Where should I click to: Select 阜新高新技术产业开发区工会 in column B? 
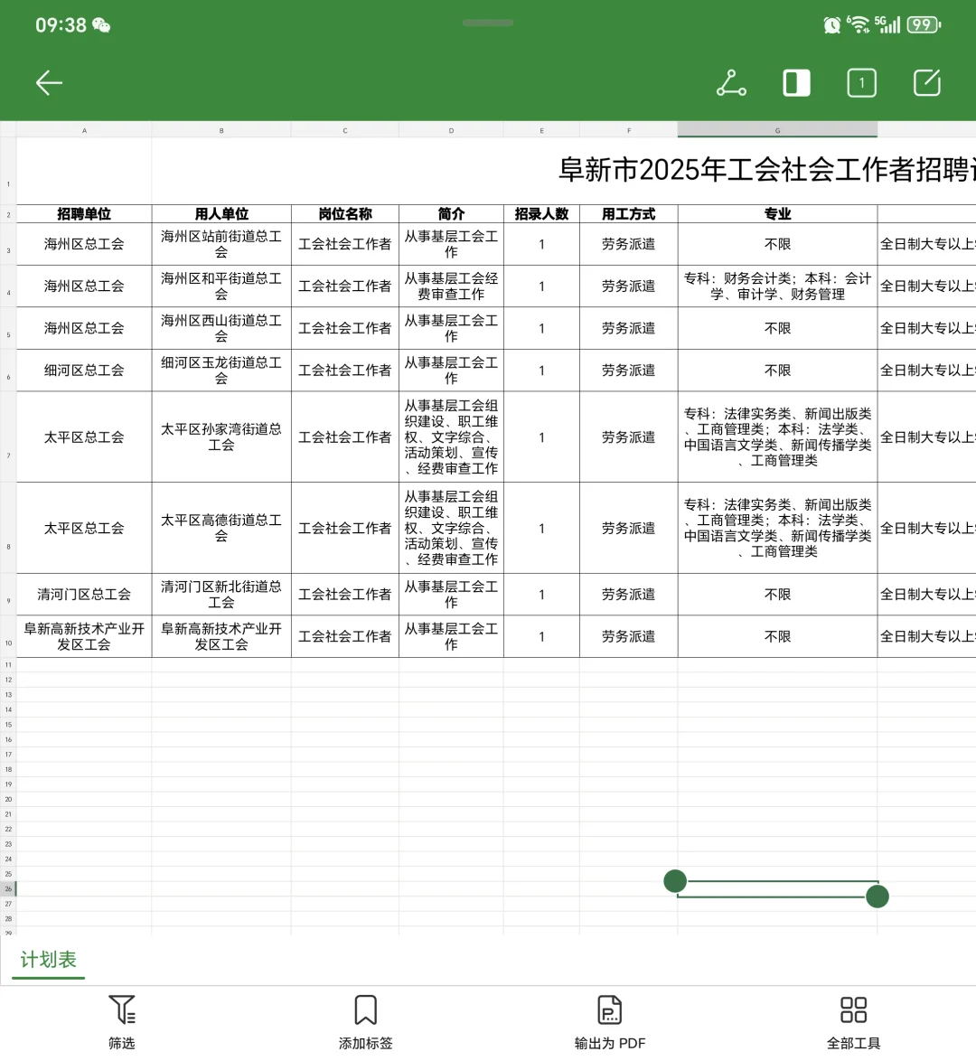[221, 636]
